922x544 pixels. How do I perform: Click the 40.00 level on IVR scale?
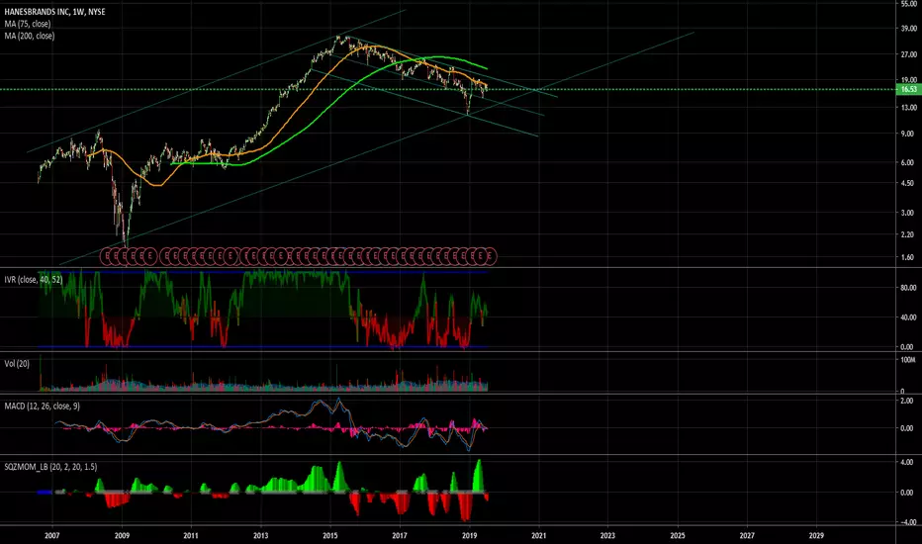click(x=908, y=317)
